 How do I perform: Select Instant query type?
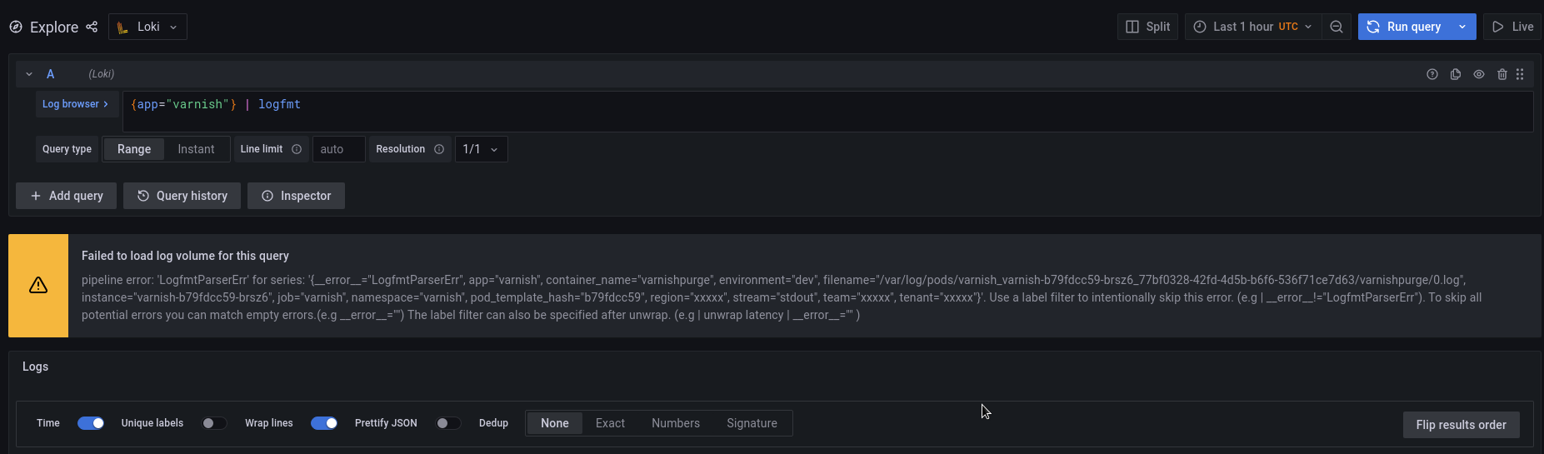(x=196, y=149)
